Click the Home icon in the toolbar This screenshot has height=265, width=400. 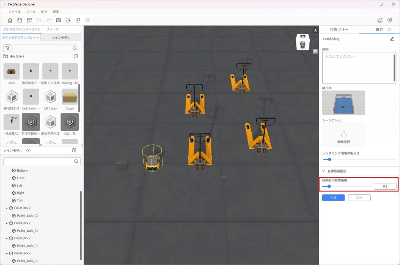[10, 20]
